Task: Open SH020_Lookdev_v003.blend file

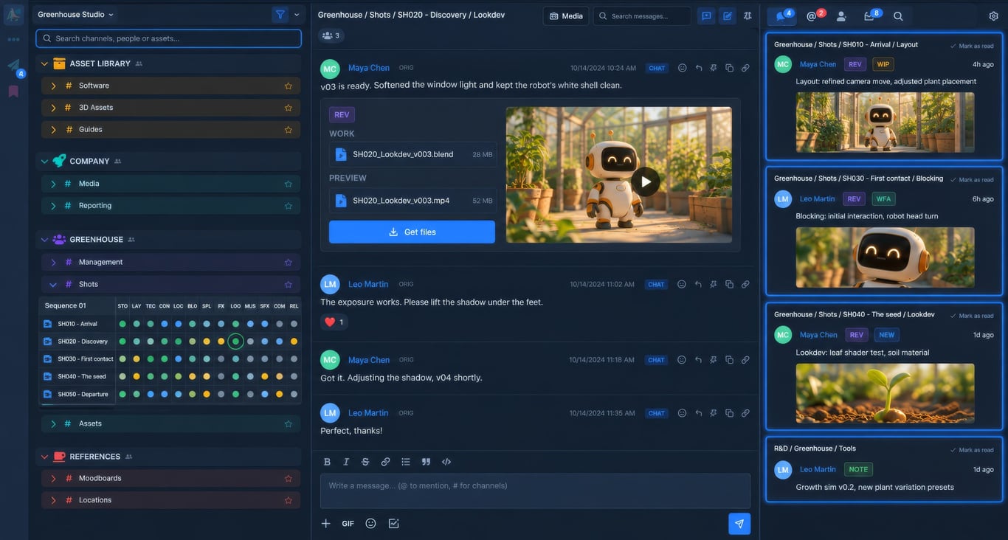Action: (412, 154)
